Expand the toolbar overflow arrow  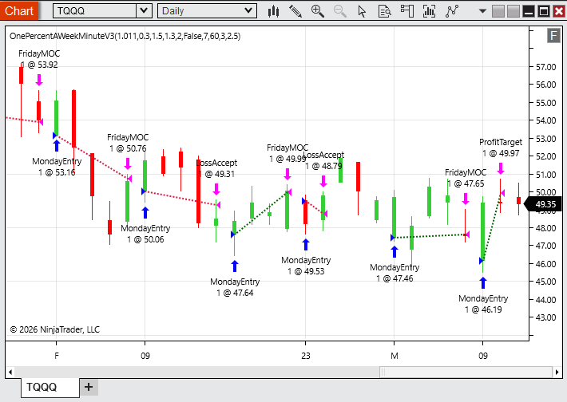[482, 11]
